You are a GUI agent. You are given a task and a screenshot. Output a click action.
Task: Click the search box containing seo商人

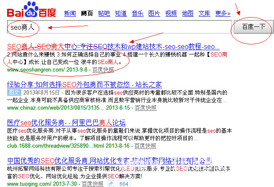tap(119, 27)
